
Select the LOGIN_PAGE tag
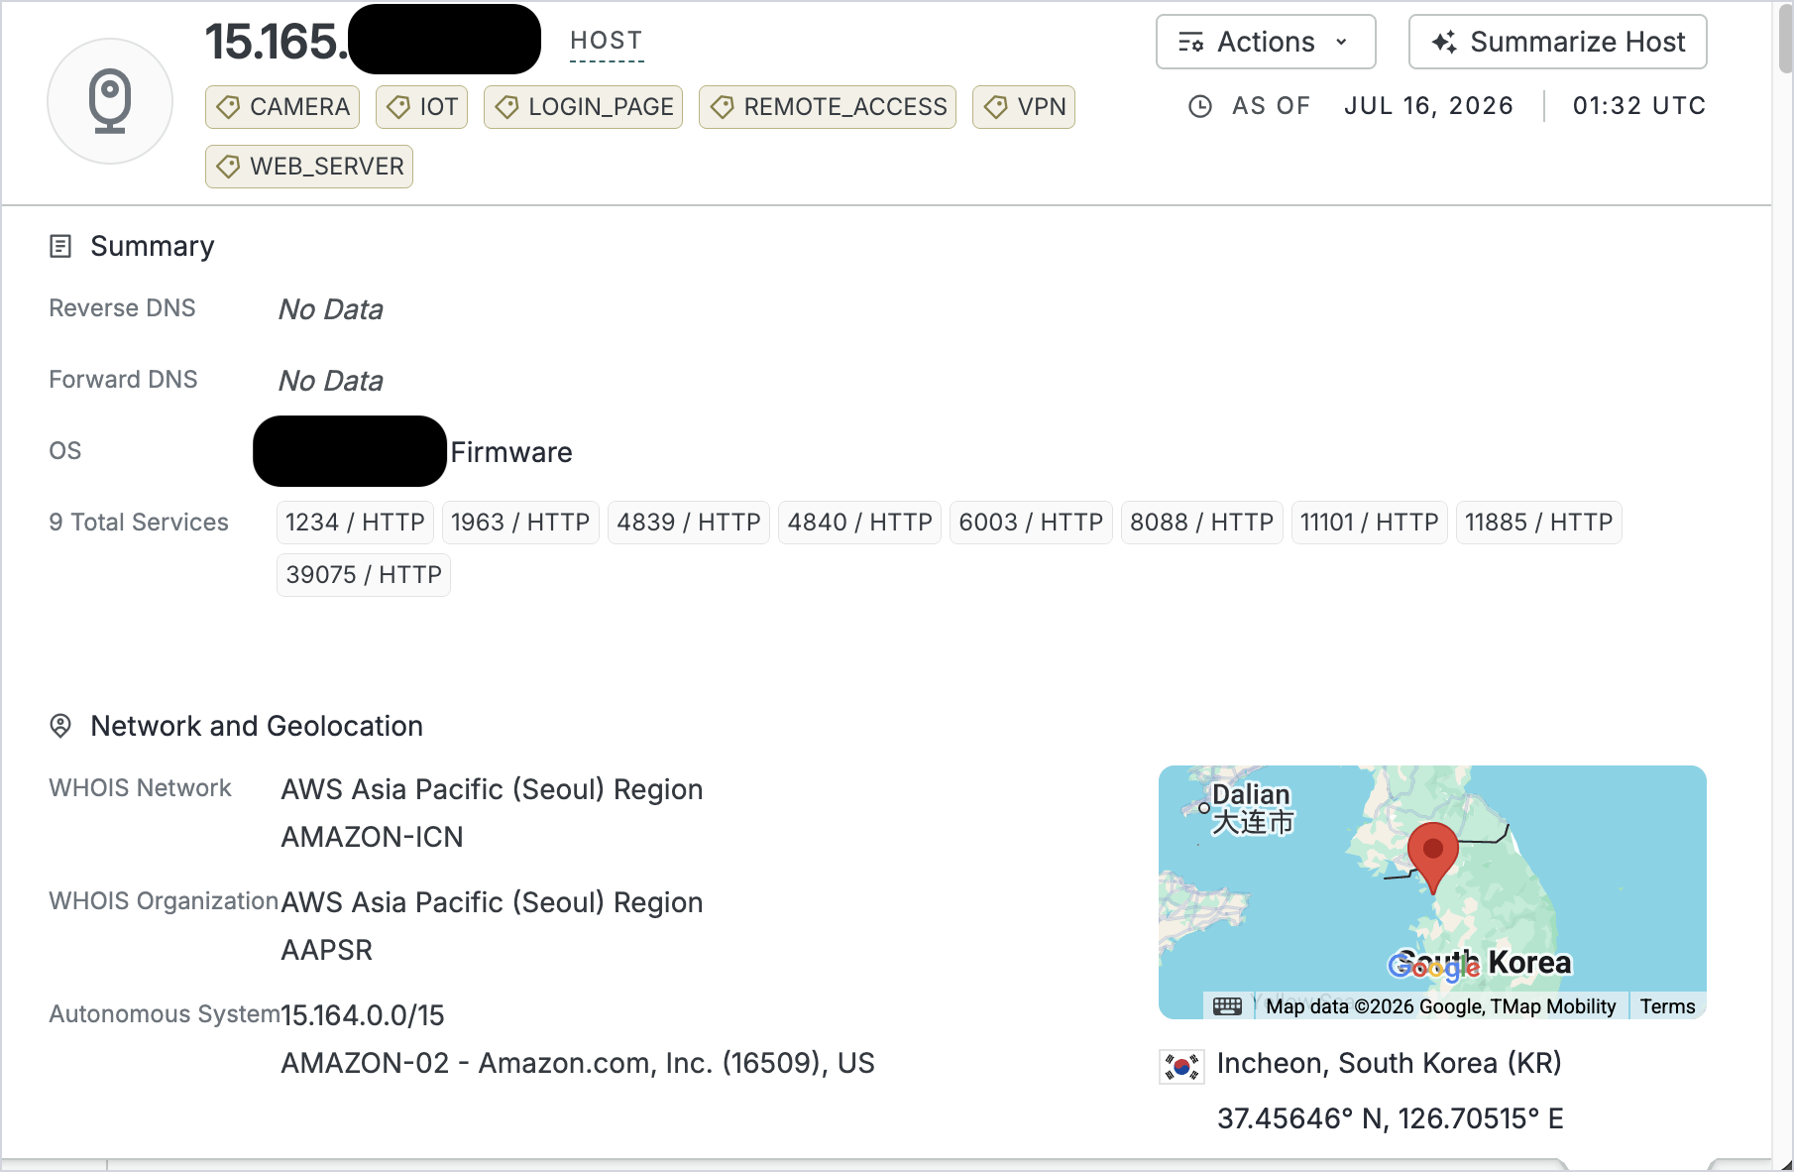coord(583,107)
